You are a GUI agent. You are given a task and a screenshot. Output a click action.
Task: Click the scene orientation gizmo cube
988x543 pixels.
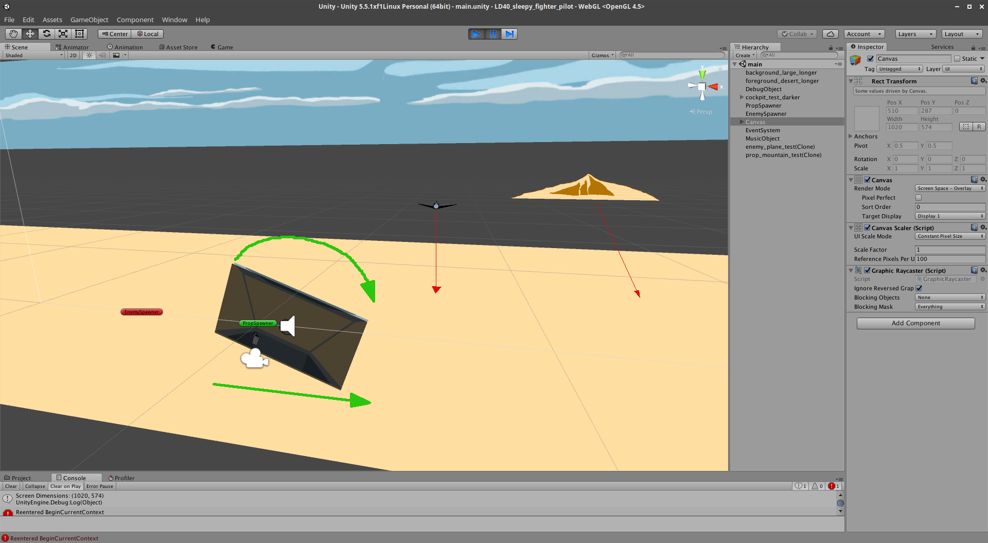[702, 86]
